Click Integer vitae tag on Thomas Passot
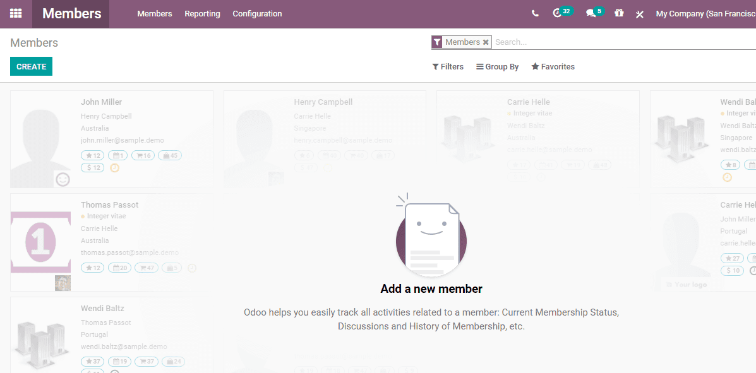Viewport: 756px width, 373px height. click(103, 216)
